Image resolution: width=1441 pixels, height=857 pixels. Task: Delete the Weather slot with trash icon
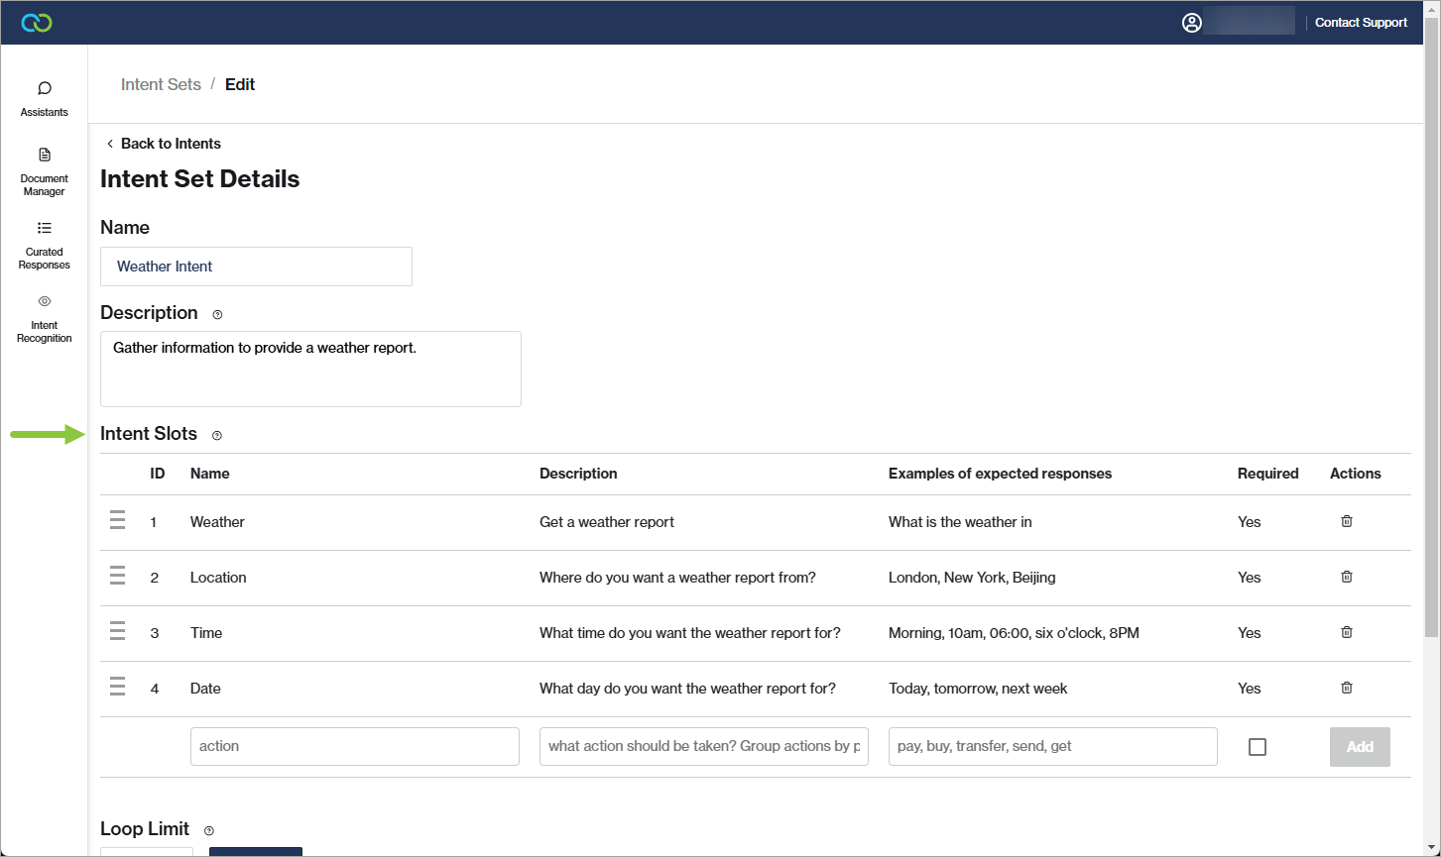[x=1346, y=521]
